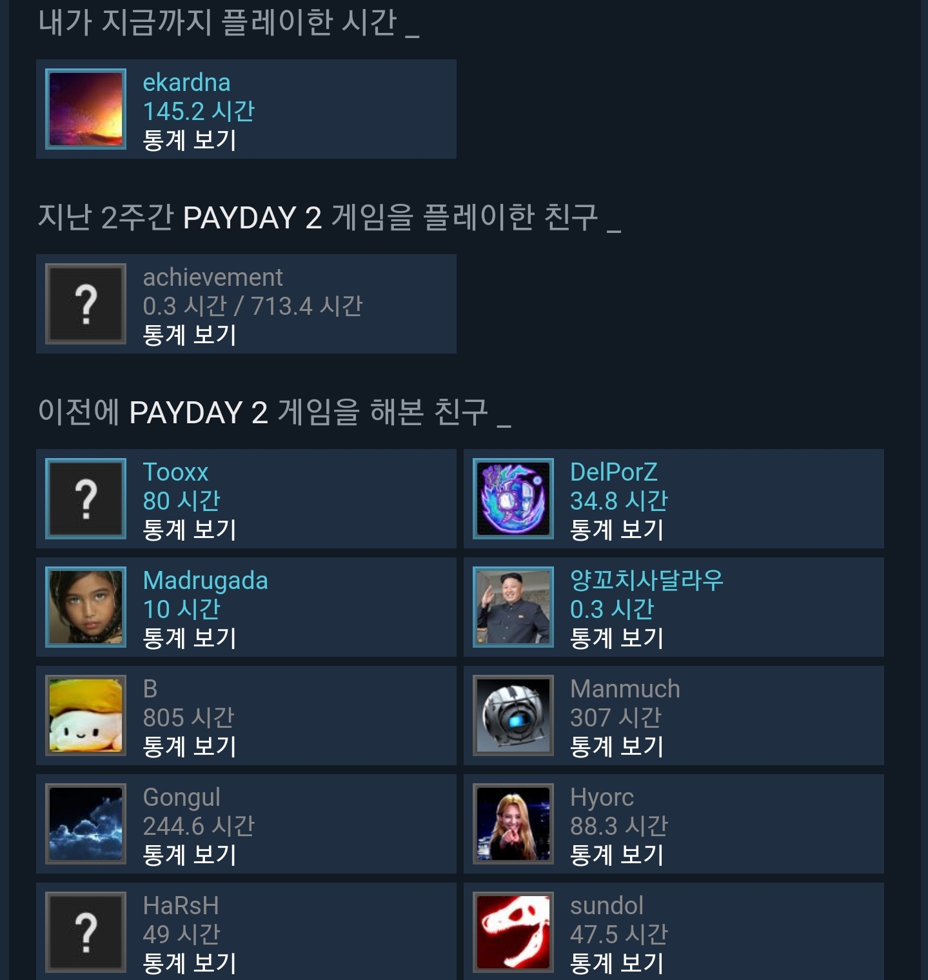The width and height of the screenshot is (928, 980).
Task: Open Madrugada's portrait avatar
Action: click(86, 607)
